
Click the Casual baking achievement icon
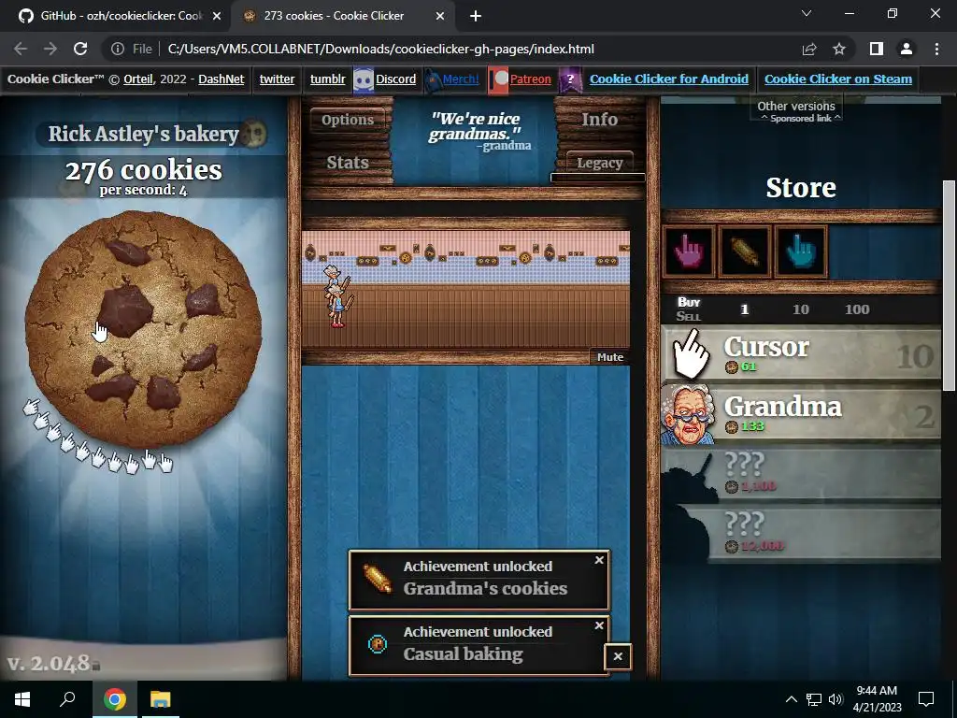(x=378, y=644)
